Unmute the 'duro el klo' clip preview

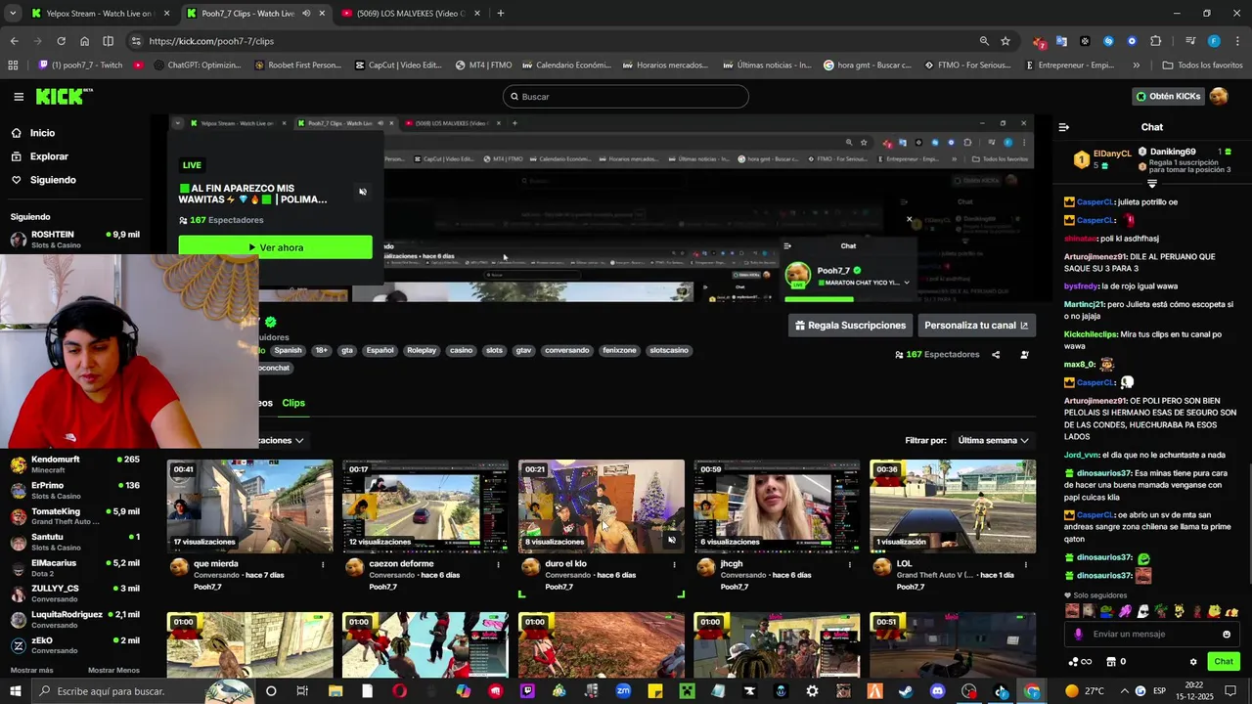tap(671, 540)
